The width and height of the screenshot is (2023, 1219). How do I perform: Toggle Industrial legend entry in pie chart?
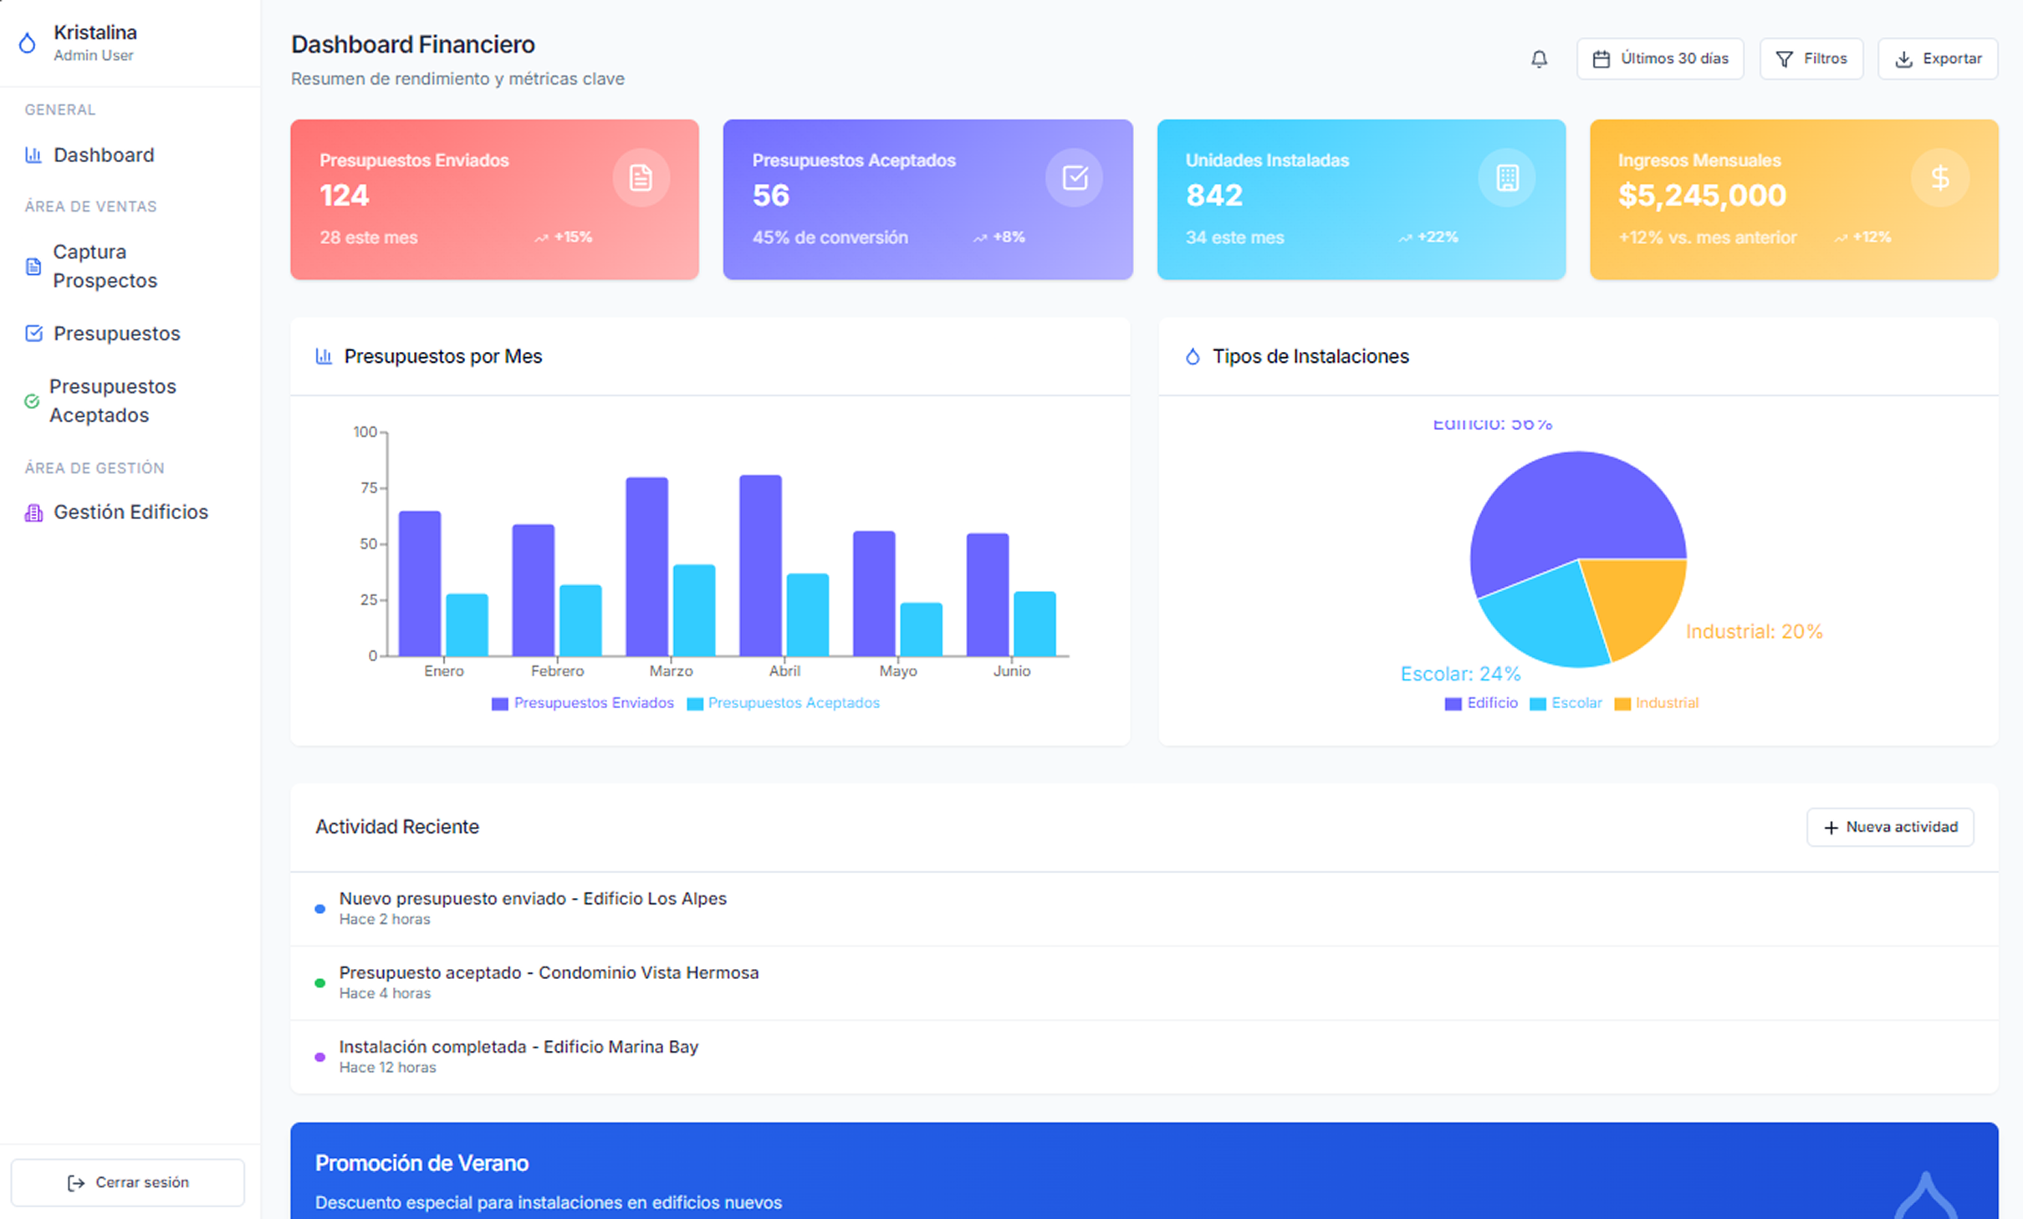click(x=1656, y=703)
